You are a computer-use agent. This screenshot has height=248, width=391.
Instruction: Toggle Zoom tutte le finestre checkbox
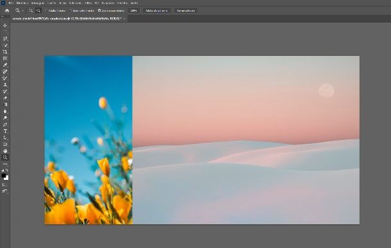[x=71, y=10]
